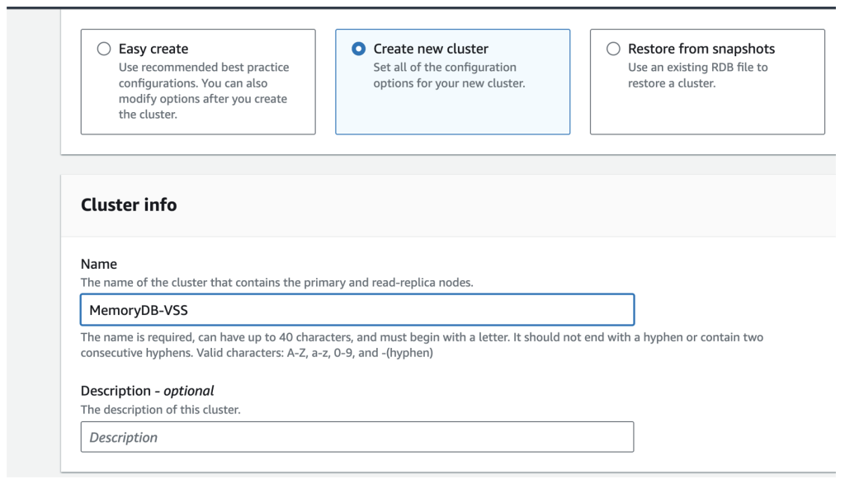The height and width of the screenshot is (484, 845).
Task: Click the "Easy create" card title
Action: (x=153, y=49)
